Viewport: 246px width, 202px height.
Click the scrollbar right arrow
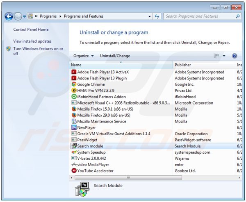[x=239, y=178]
